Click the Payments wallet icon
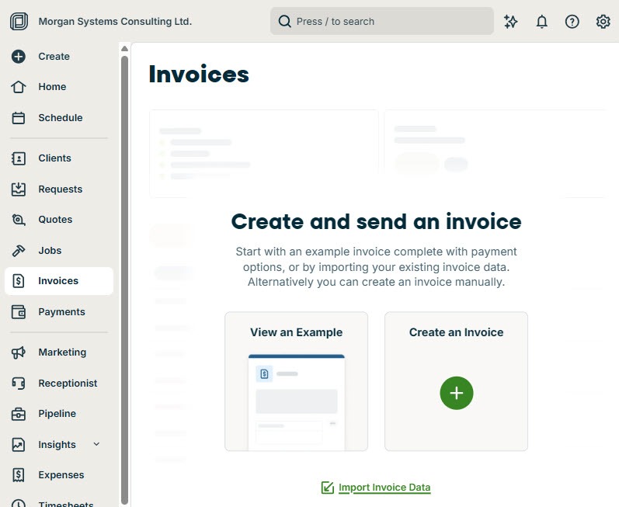The image size is (619, 507). tap(19, 312)
